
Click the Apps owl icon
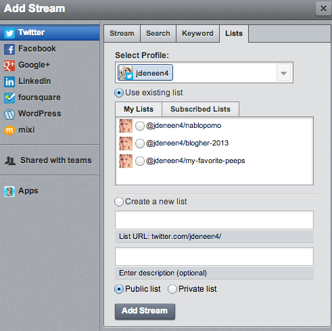click(9, 192)
